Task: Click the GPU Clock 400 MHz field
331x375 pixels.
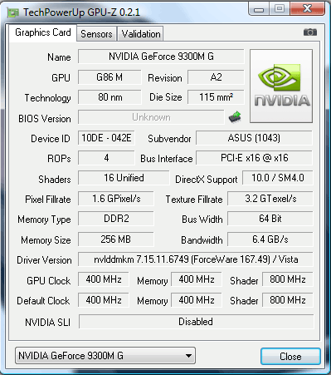Action: (x=104, y=279)
